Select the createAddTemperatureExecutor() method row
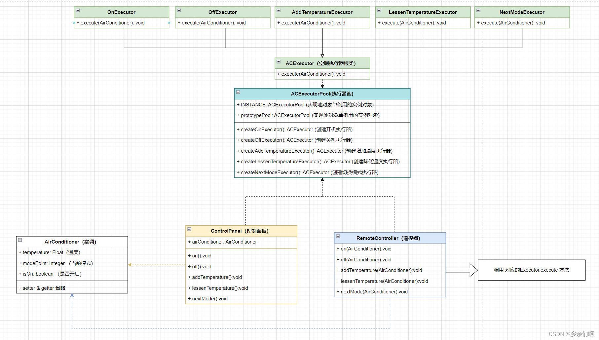Viewport: 599px width, 340px height. point(322,151)
